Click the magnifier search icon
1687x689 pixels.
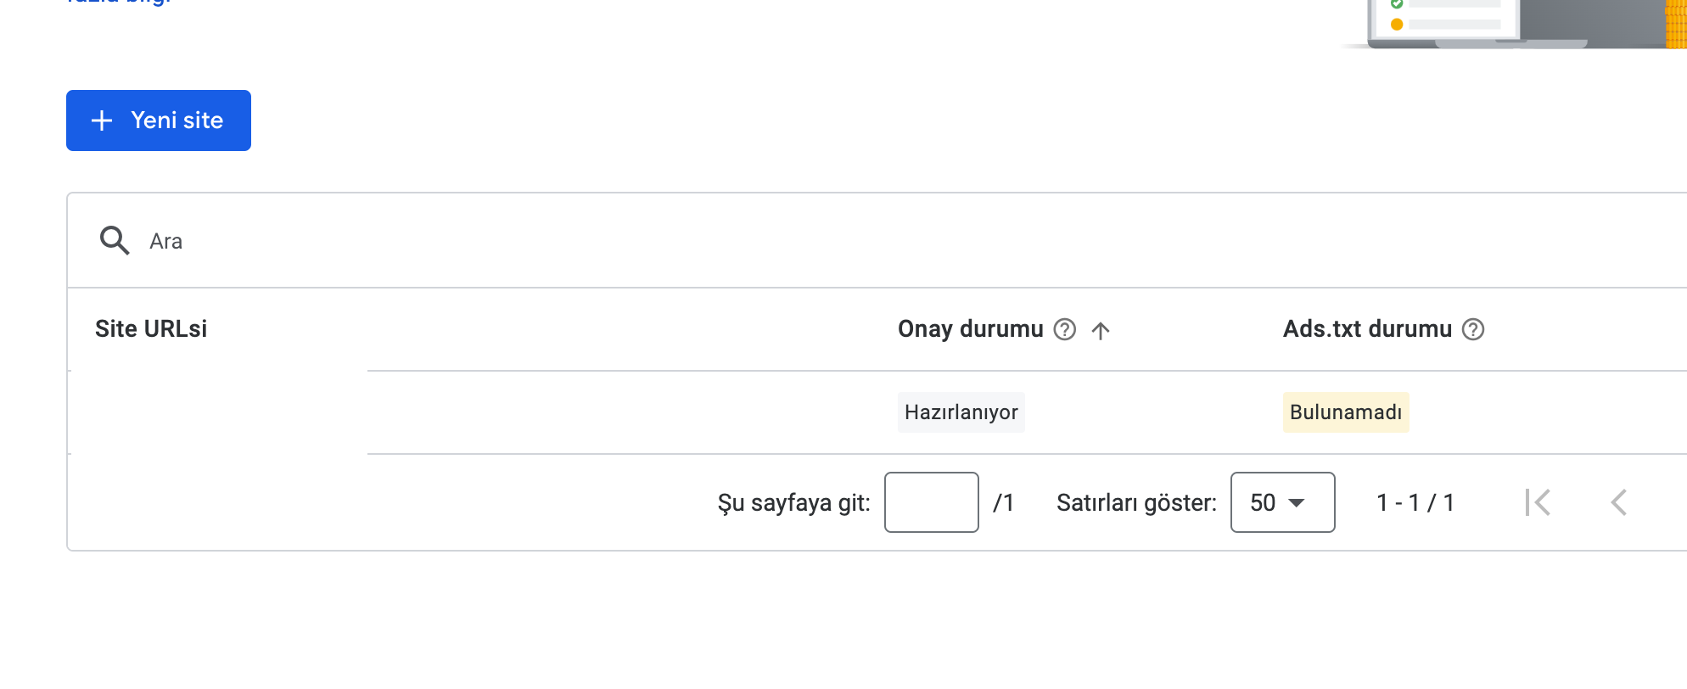point(115,241)
